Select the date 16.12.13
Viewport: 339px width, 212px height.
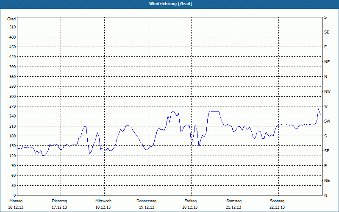pos(16,207)
